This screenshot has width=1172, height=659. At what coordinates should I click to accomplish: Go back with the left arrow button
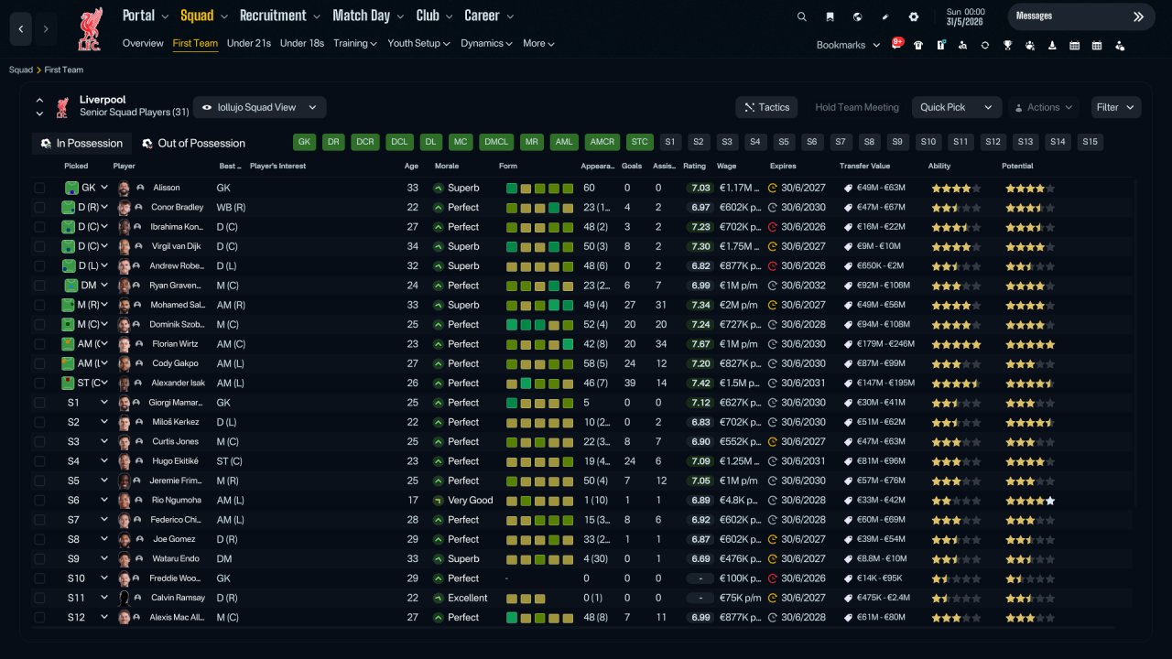coord(21,29)
